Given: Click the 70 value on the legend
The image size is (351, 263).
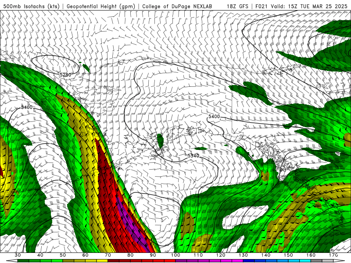Looking at the screenshot, I should tap(108, 255).
